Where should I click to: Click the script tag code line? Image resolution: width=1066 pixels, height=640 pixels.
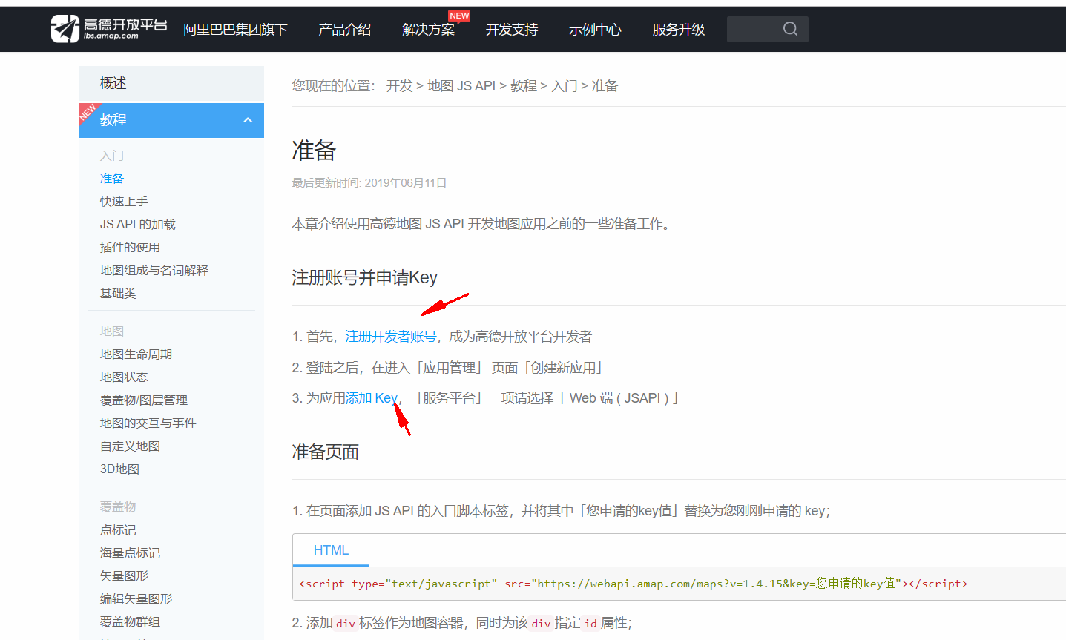[634, 584]
